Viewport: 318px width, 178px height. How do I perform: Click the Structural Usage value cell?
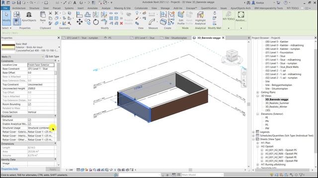pos(41,128)
